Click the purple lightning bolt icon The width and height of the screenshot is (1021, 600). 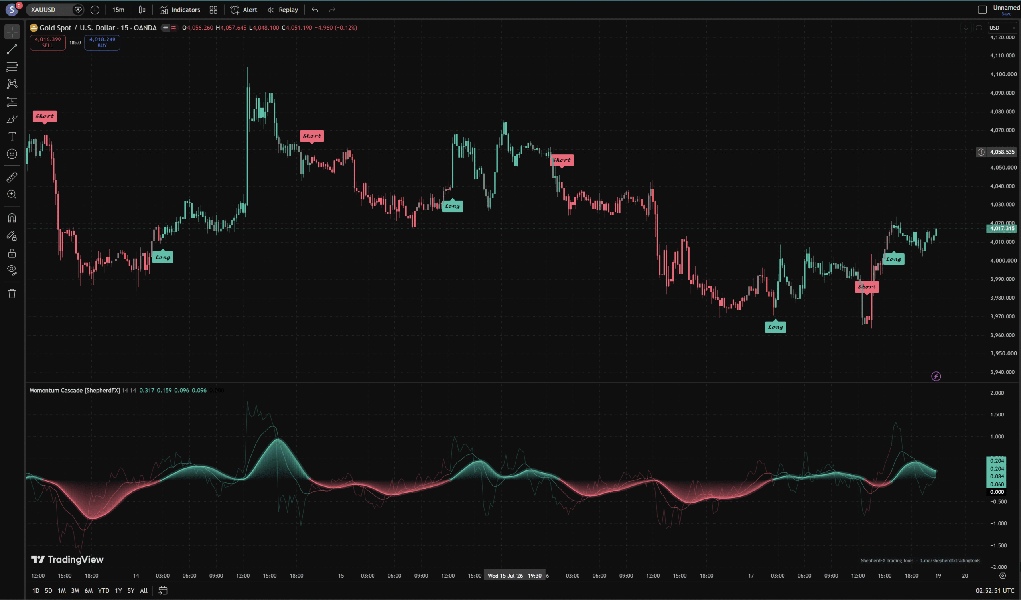point(936,376)
